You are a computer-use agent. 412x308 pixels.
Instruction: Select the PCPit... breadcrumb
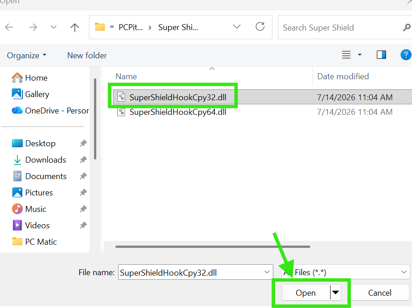[x=130, y=27]
